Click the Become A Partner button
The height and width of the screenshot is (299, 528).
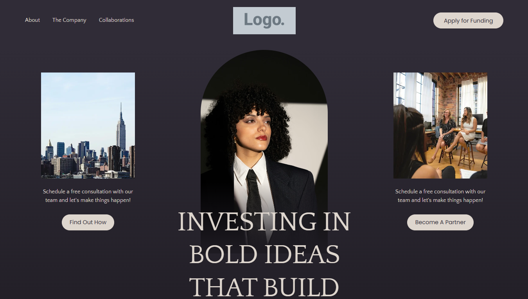pyautogui.click(x=440, y=222)
